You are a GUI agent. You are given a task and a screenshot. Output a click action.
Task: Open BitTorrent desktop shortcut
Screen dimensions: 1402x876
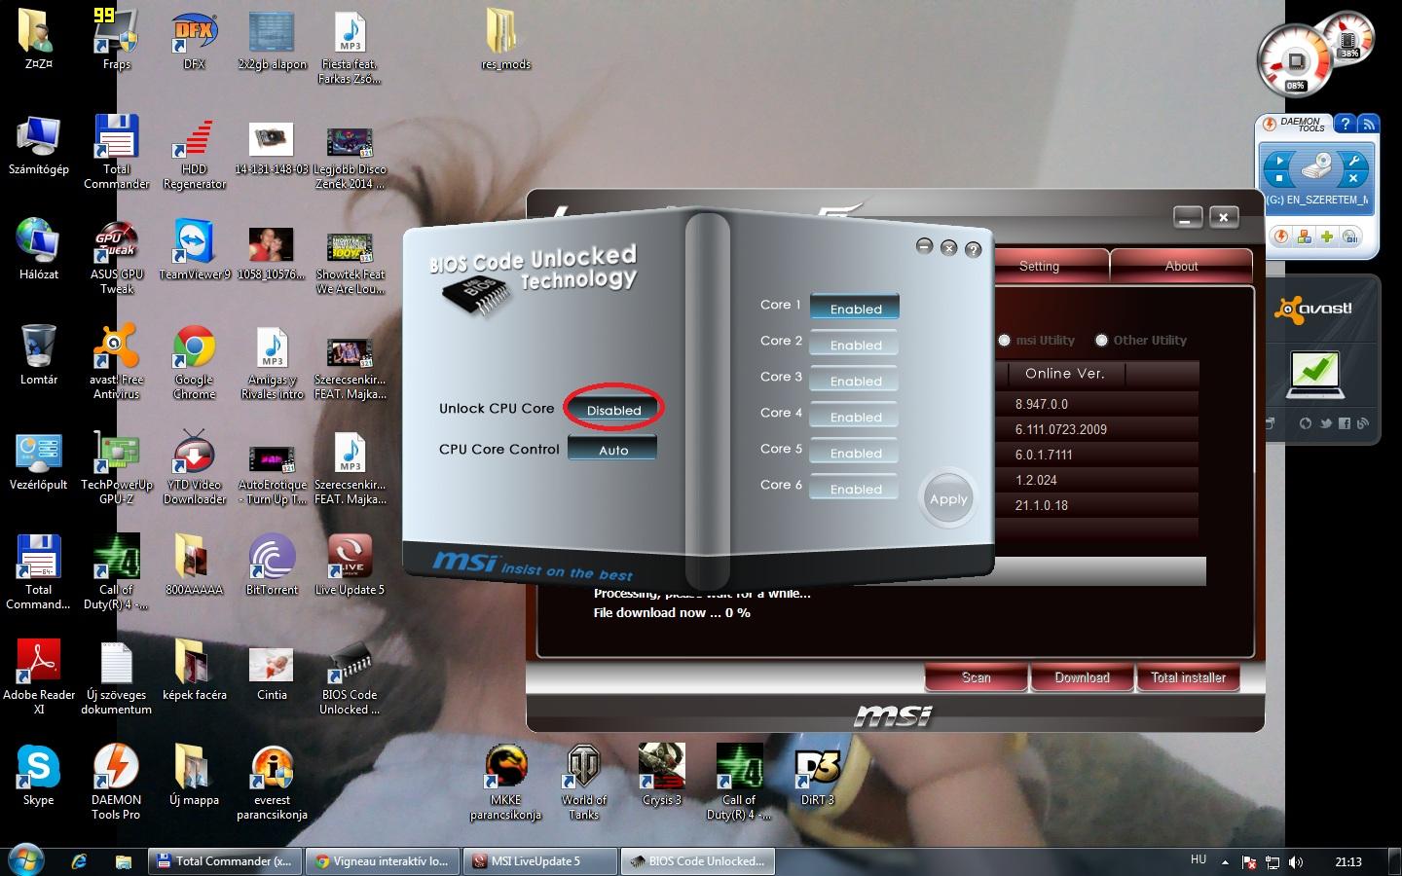pos(272,565)
